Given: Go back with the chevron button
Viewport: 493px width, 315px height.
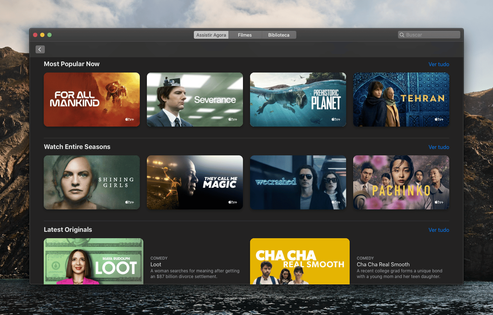Looking at the screenshot, I should click(x=40, y=49).
